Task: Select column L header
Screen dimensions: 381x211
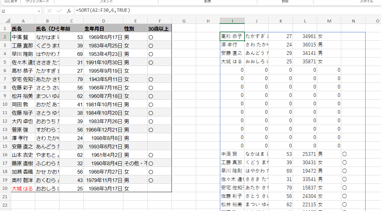Action: [x=305, y=21]
